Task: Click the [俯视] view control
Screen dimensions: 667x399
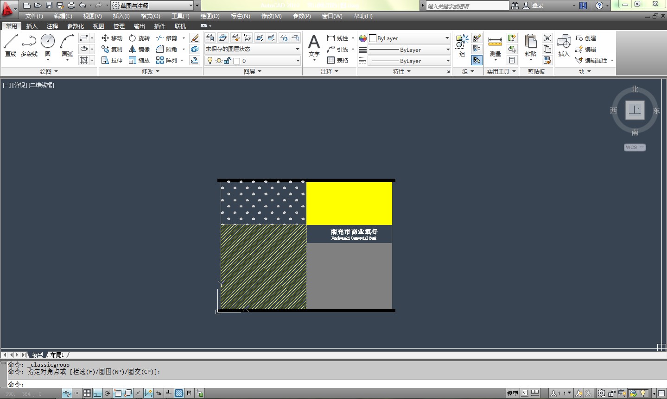Action: click(19, 85)
